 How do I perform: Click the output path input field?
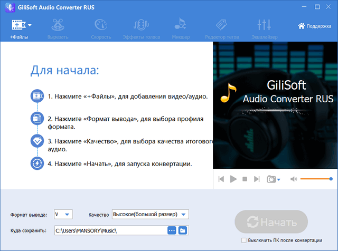point(110,230)
